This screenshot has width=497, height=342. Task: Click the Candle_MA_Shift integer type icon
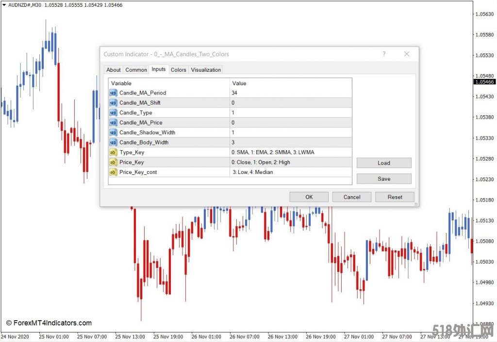(x=113, y=103)
